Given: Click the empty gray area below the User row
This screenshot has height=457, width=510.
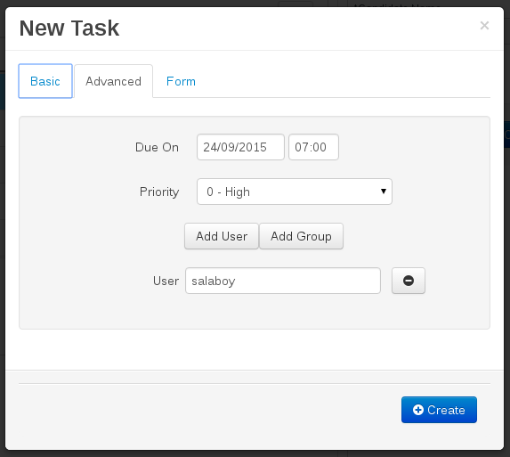Looking at the screenshot, I should (x=255, y=311).
